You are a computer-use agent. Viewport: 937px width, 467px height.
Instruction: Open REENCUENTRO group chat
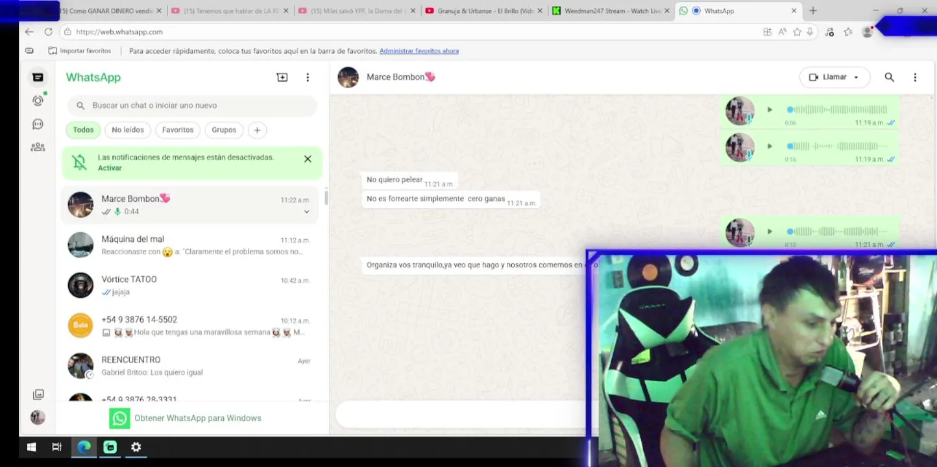point(189,366)
